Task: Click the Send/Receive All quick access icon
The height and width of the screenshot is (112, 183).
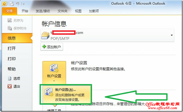Action: pos(12,4)
